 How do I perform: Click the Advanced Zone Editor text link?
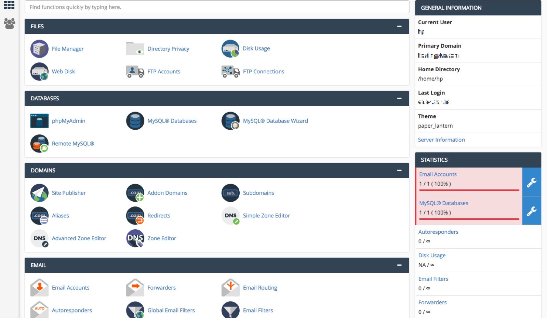pyautogui.click(x=79, y=238)
